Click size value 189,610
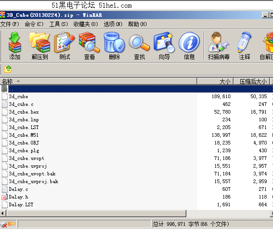Screen dimensions: 273x229 point(221,96)
